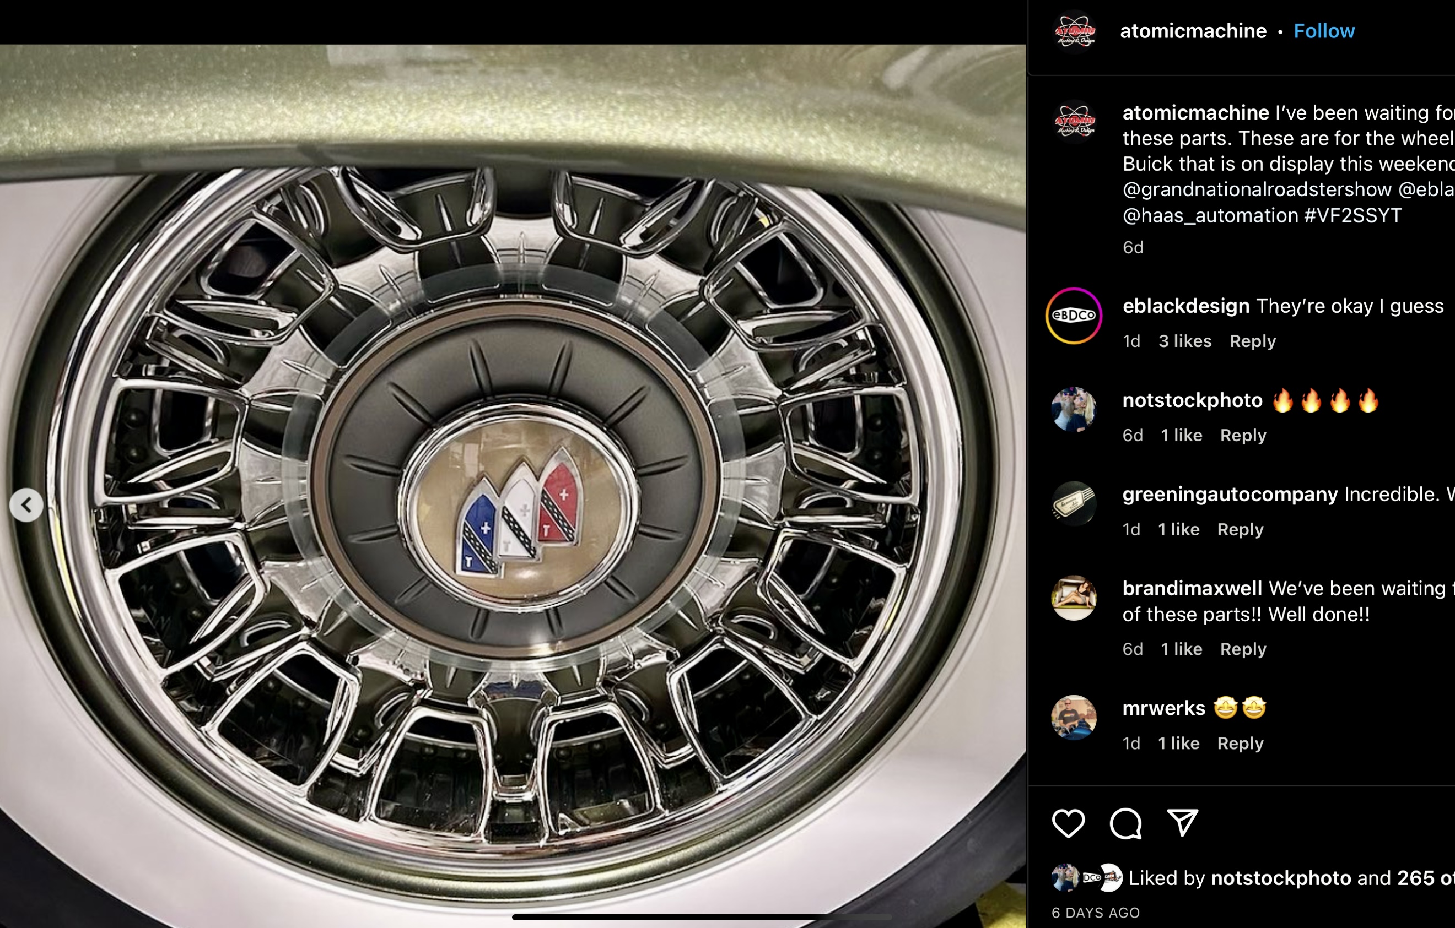This screenshot has height=928, width=1455.
Task: Open greeningautocompany's profile avatar
Action: pyautogui.click(x=1074, y=503)
